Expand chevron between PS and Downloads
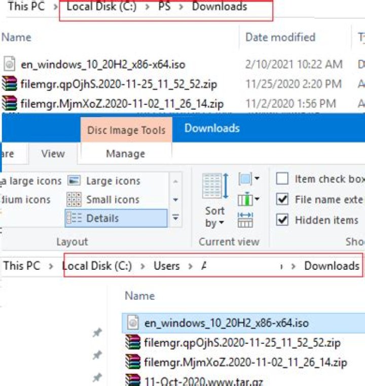The image size is (365, 386). click(x=181, y=7)
